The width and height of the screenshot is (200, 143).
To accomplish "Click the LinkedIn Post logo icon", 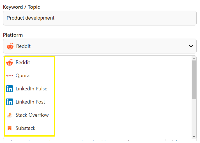I will (10, 102).
